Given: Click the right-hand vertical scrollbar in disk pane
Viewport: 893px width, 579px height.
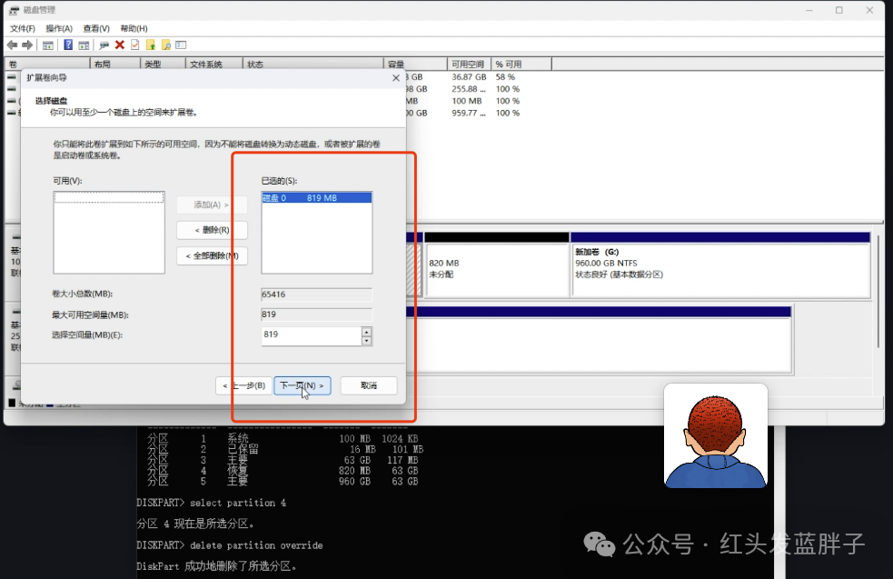Looking at the screenshot, I should pos(878,291).
